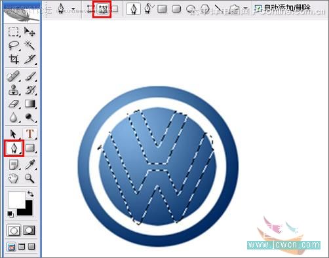This screenshot has height=258, width=329.
Task: Select the Horizontal Type tool
Action: coord(30,134)
